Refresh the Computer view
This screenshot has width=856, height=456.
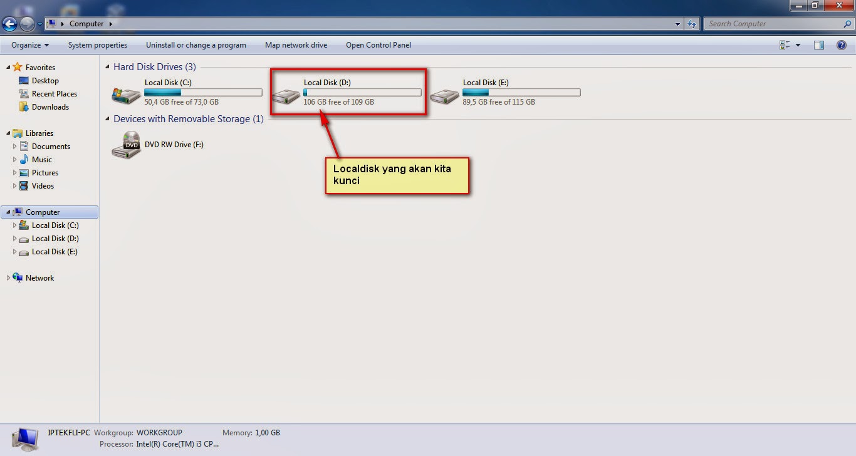pyautogui.click(x=692, y=24)
